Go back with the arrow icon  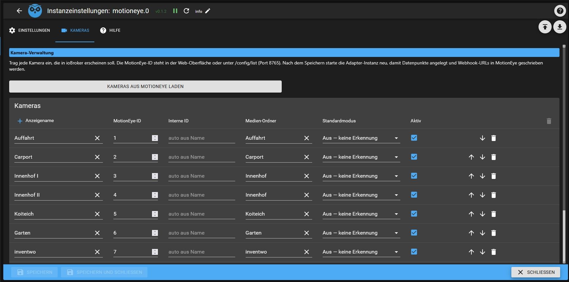[19, 11]
